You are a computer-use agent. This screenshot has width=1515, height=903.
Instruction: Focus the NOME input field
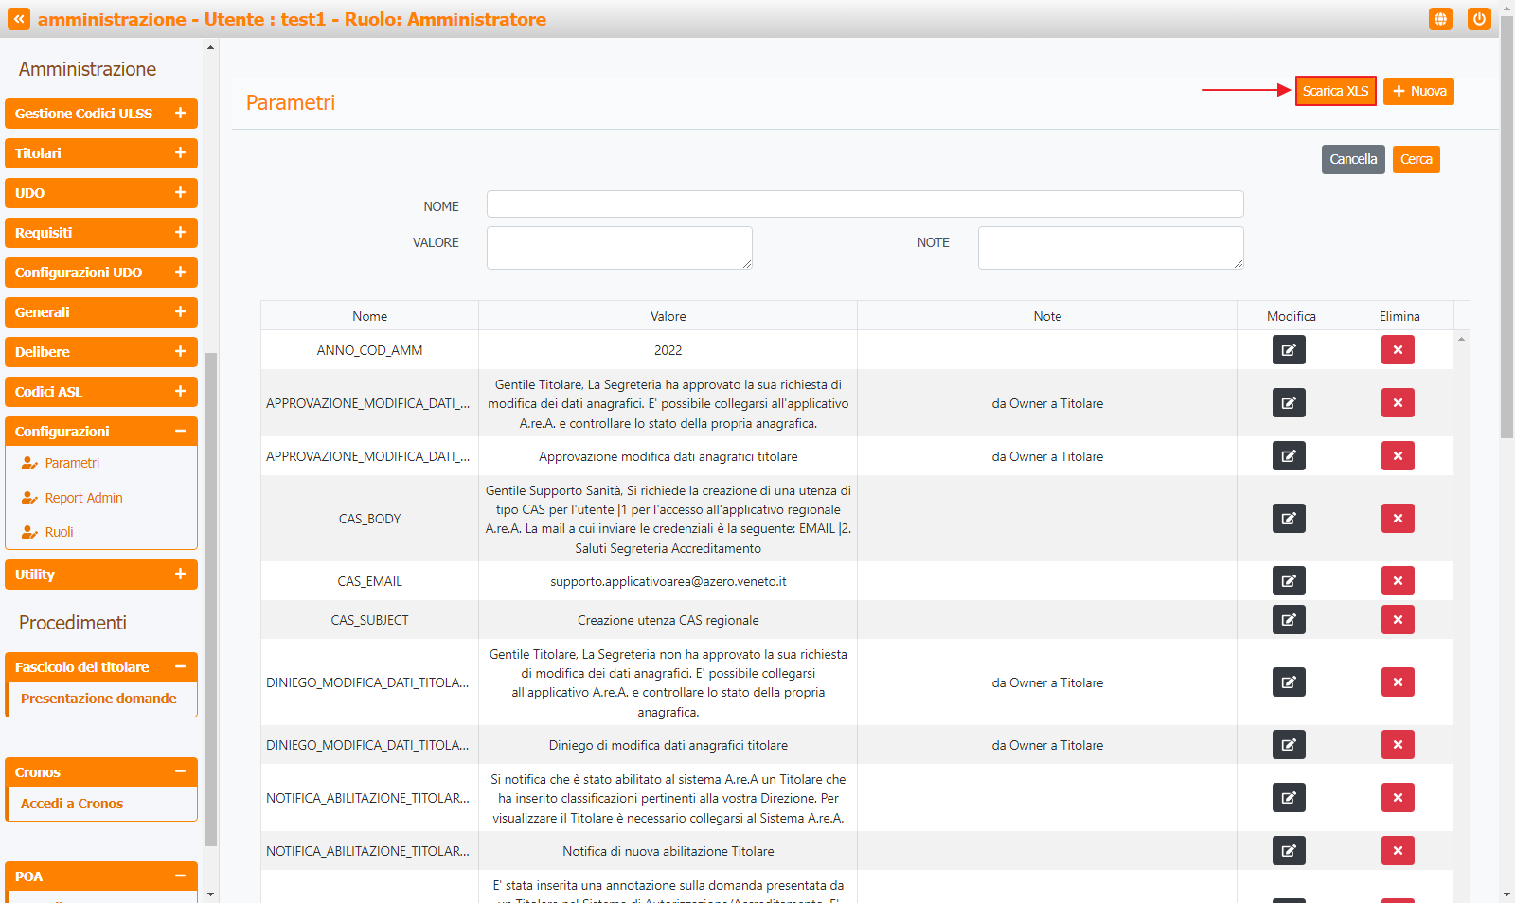pyautogui.click(x=864, y=204)
